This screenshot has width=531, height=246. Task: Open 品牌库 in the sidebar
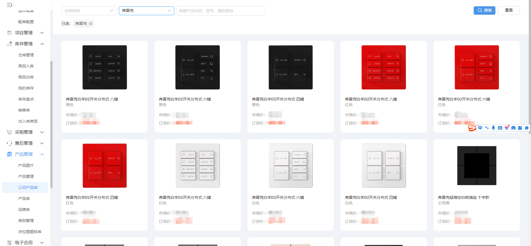[24, 210]
